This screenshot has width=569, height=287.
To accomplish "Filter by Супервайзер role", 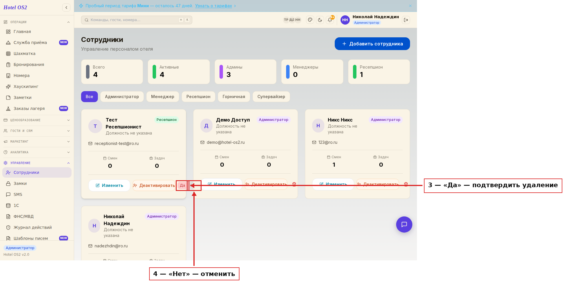I will (271, 97).
